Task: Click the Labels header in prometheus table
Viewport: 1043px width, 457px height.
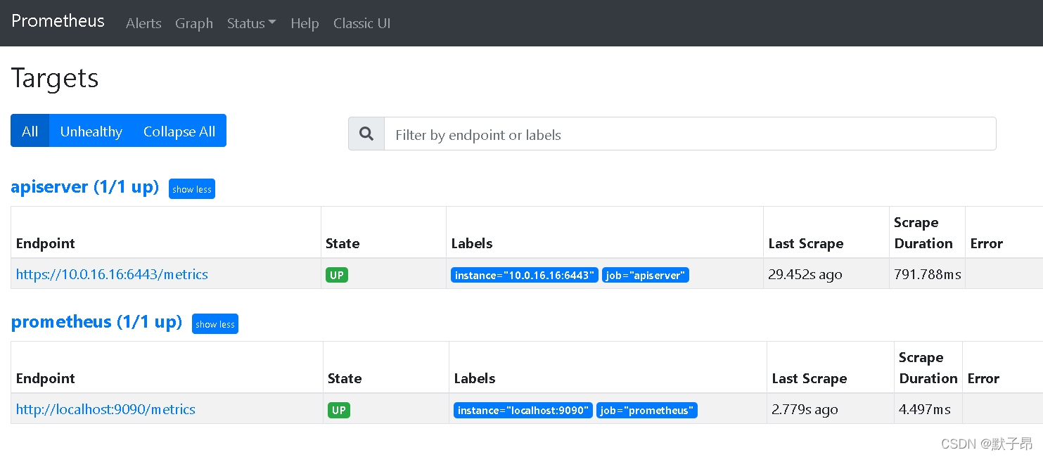Action: coord(475,378)
